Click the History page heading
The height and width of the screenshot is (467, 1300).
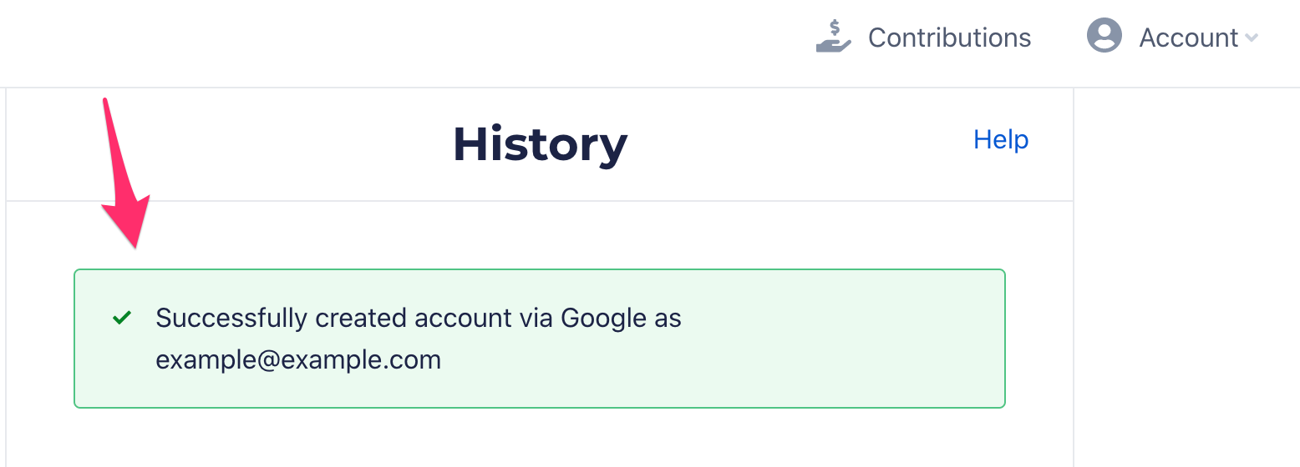(x=540, y=144)
